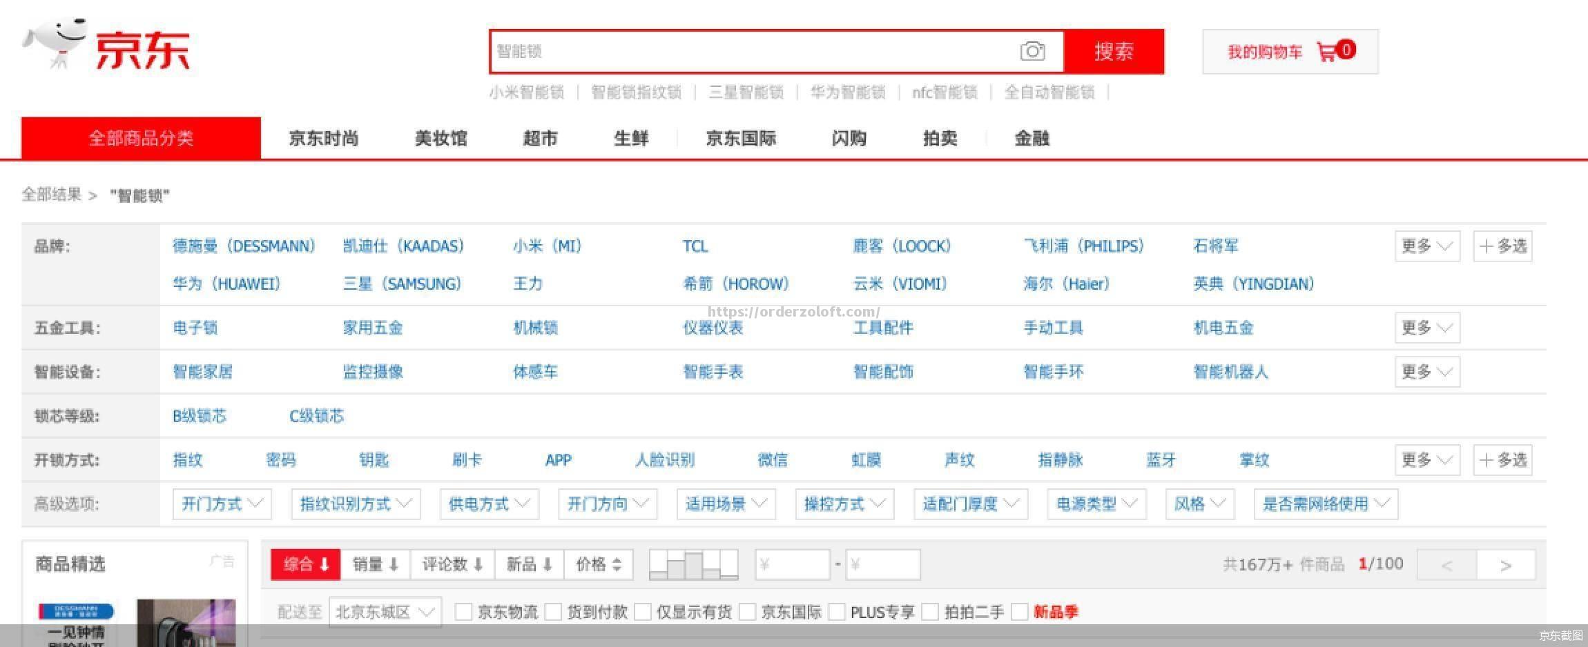Open the 生鲜 nav item

click(631, 138)
